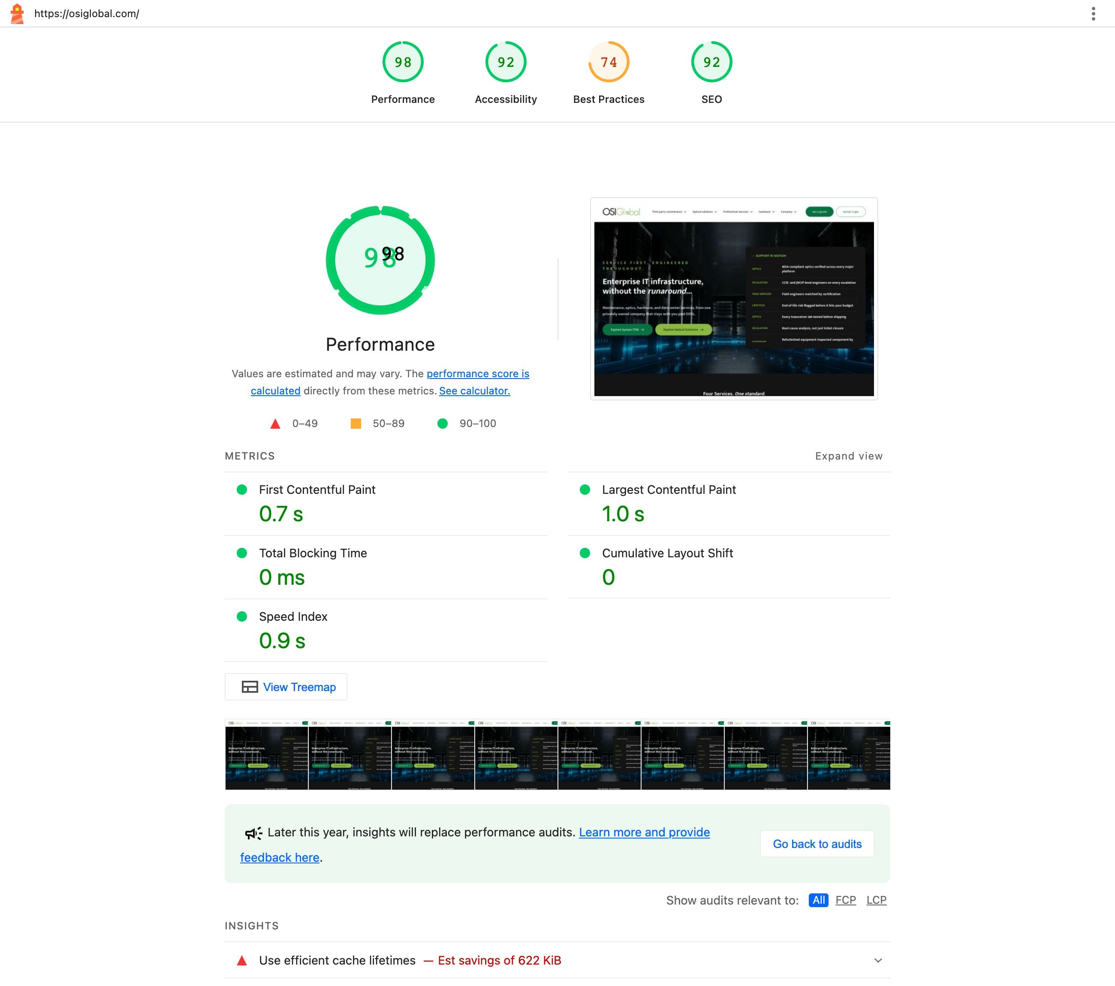Click the INSIGHTS section heading

251,926
